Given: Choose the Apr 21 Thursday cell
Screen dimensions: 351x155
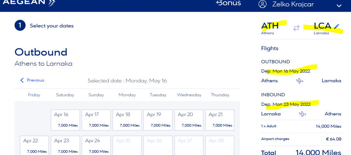Looking at the screenshot, I should click(x=220, y=120).
